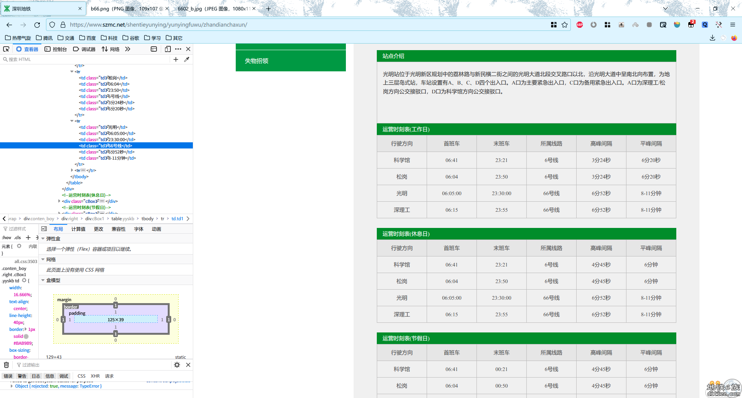Screen dimensions: 742x398
Task: Expand the TypeError Object in console
Action: point(12,386)
